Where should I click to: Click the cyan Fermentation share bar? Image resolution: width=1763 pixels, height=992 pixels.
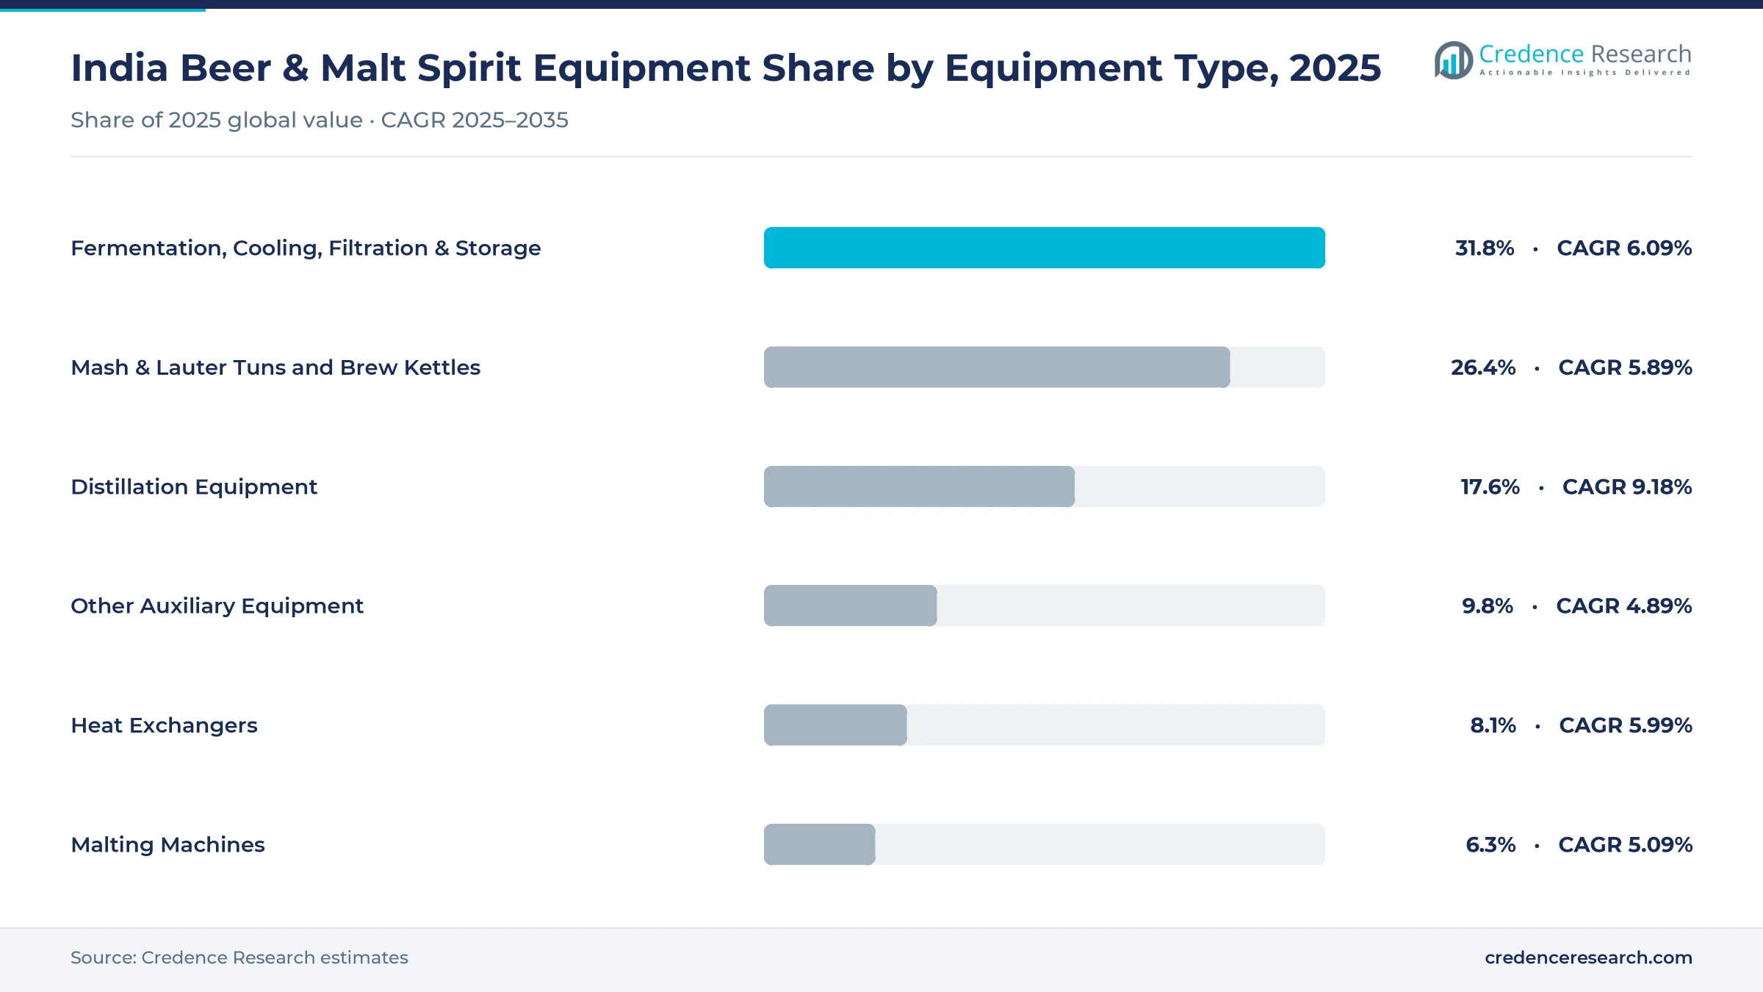[x=1045, y=248]
